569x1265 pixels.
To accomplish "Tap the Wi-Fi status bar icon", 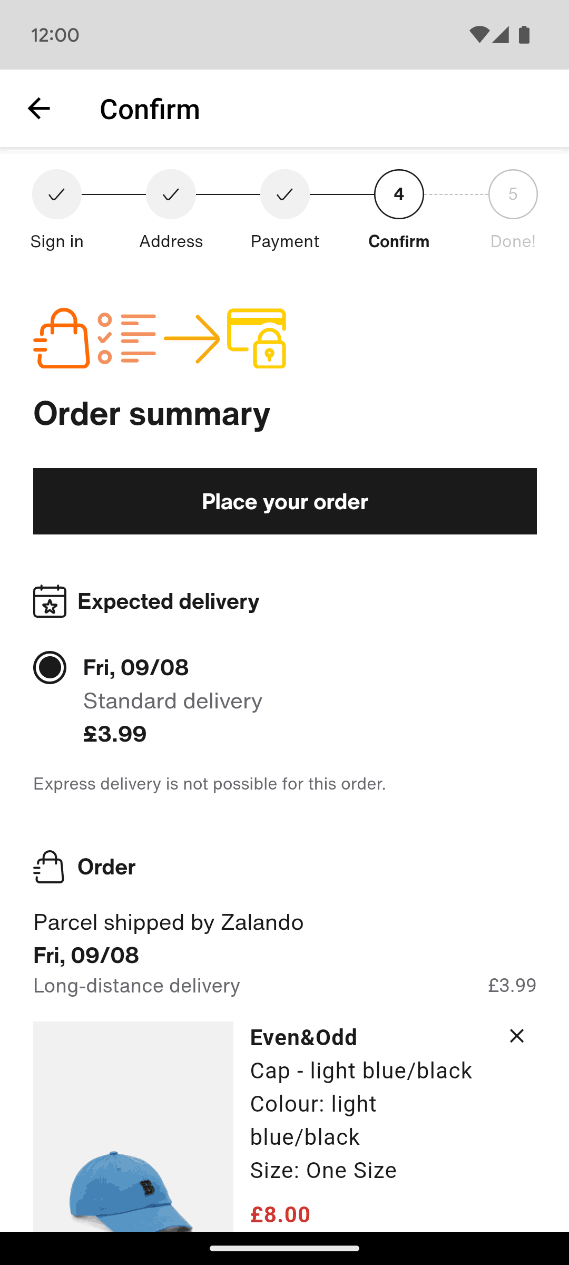I will click(x=478, y=35).
